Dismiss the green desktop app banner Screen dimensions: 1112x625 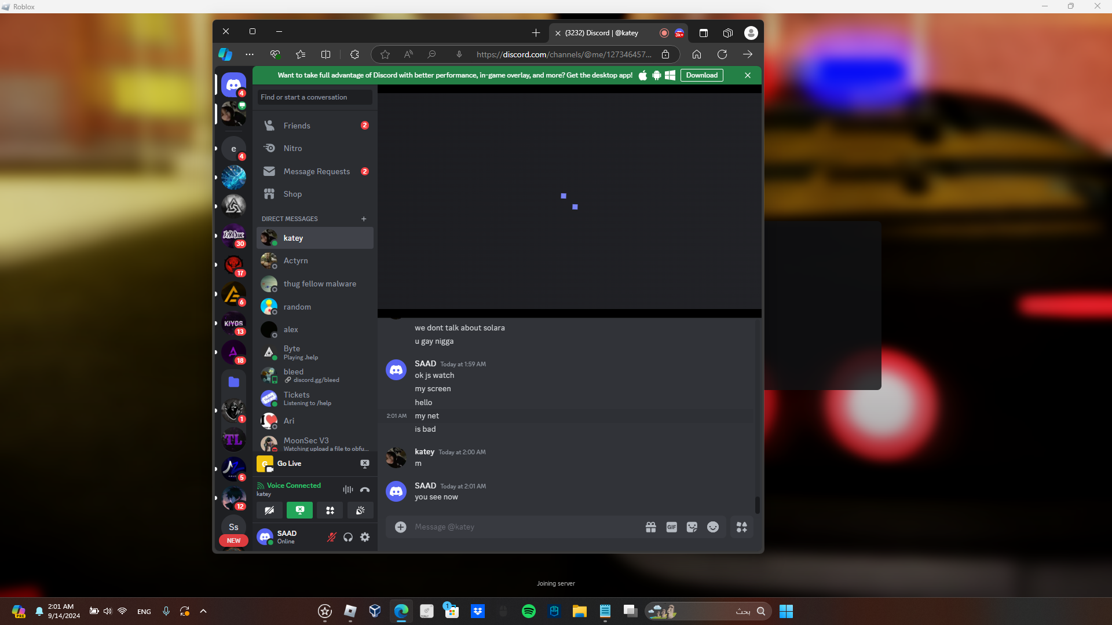(748, 75)
